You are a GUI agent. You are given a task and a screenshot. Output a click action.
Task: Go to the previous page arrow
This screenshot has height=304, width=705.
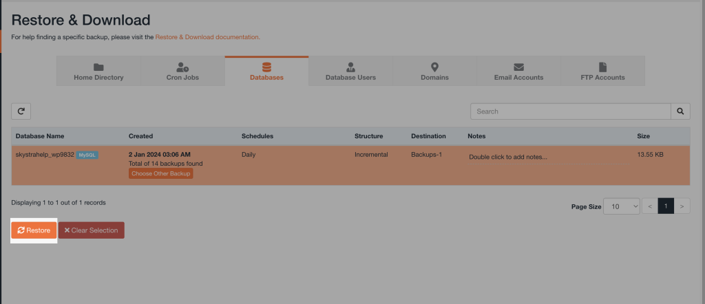pyautogui.click(x=650, y=206)
